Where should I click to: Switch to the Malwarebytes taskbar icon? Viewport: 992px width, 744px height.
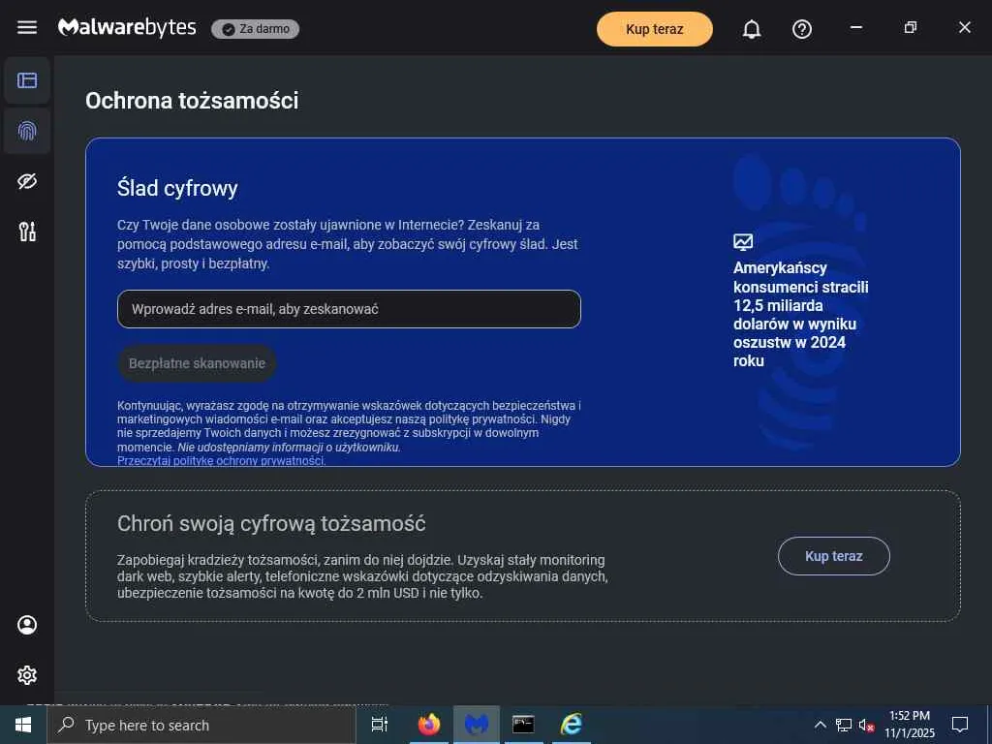pos(477,725)
